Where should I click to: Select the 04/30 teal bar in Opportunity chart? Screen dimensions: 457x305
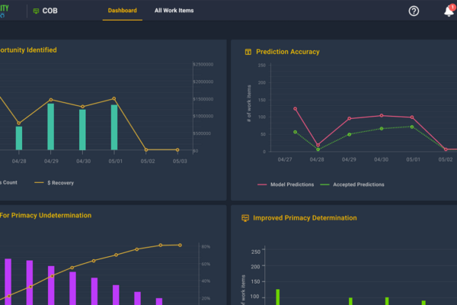(x=82, y=130)
